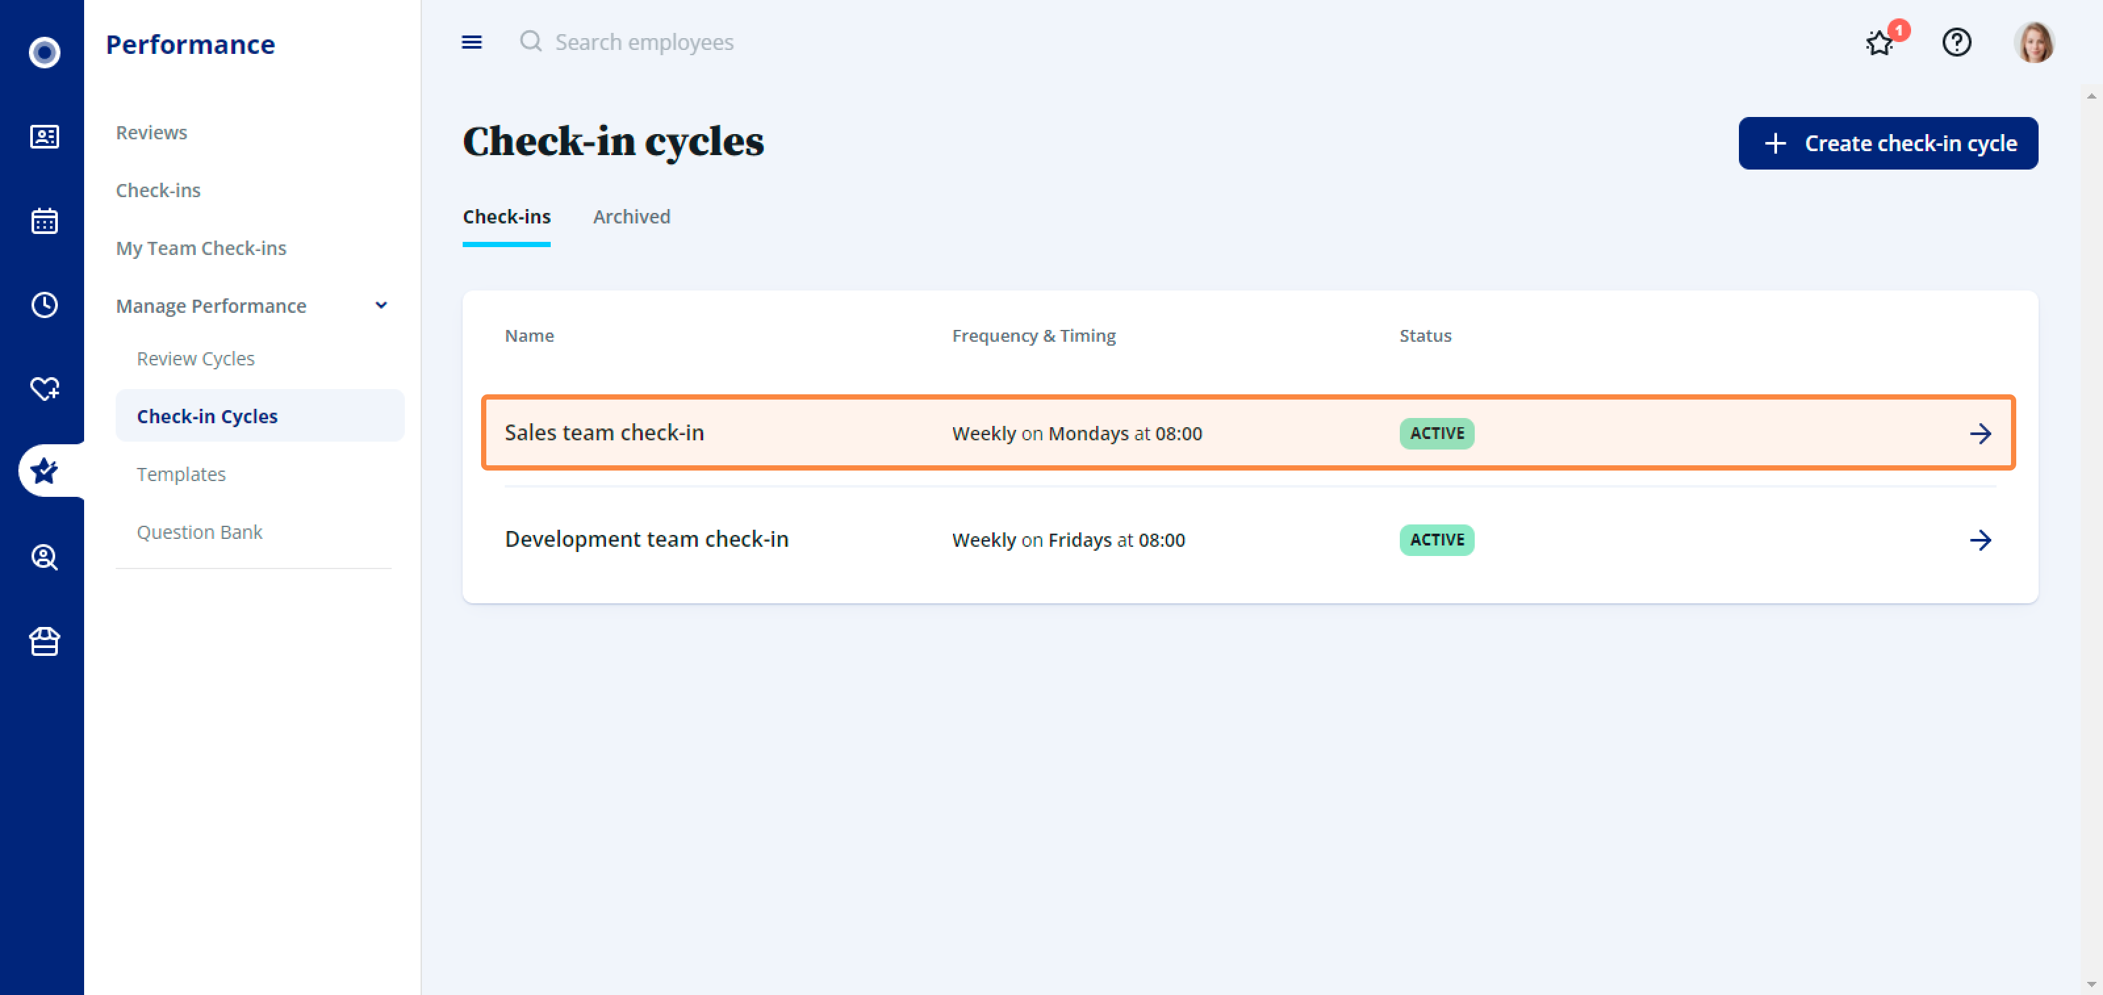Open Development team check-in via arrow
This screenshot has height=995, width=2103.
(1979, 540)
